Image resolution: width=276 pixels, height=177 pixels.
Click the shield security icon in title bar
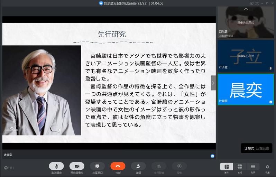(x=101, y=3)
